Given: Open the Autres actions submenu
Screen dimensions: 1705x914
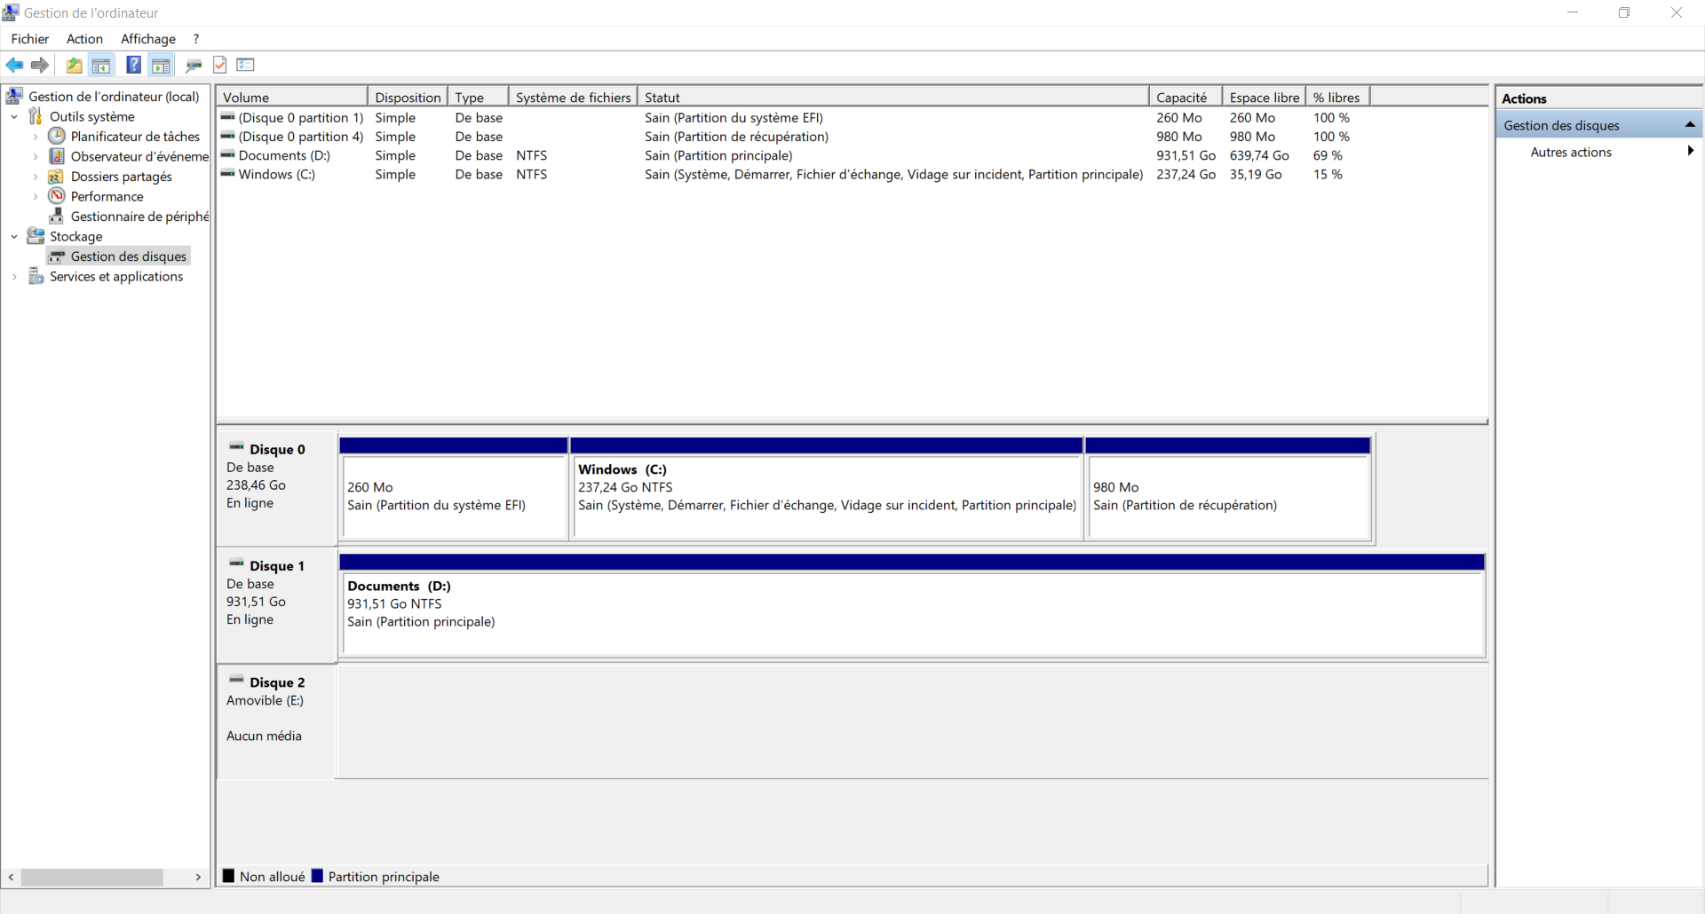Looking at the screenshot, I should click(x=1570, y=153).
